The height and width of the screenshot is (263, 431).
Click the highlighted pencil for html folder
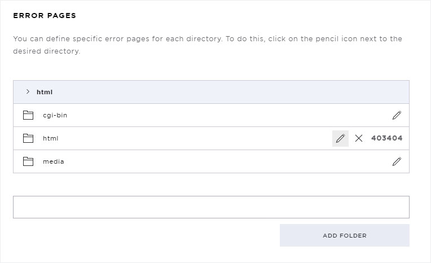340,138
